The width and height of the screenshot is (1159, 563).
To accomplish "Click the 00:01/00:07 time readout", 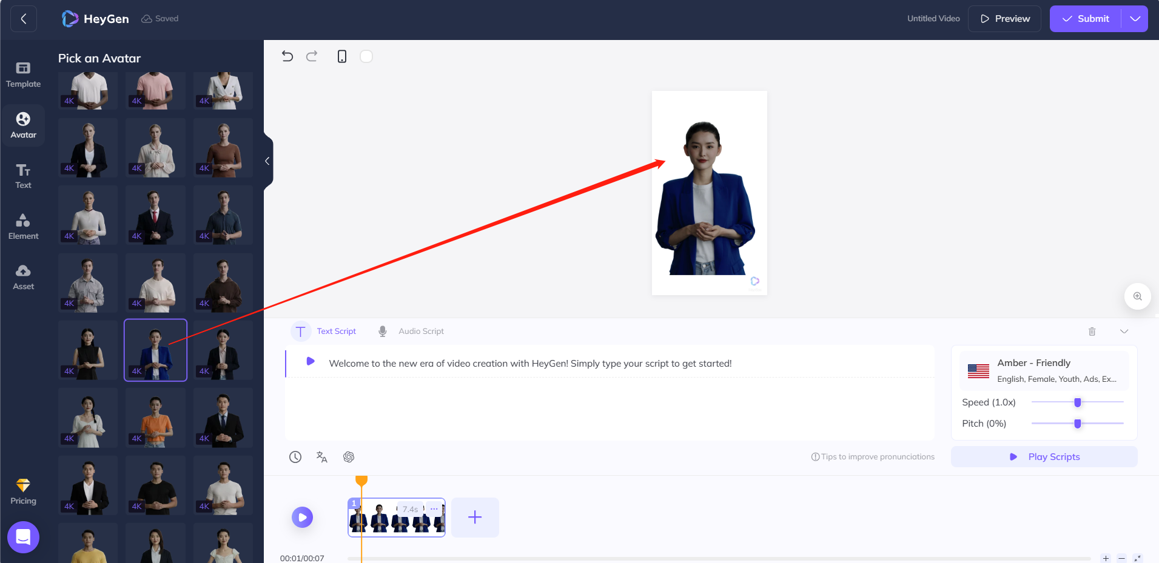I will click(x=302, y=558).
